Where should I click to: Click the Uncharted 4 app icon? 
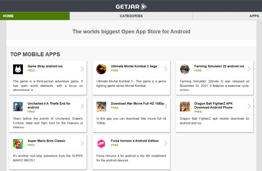click(18, 107)
